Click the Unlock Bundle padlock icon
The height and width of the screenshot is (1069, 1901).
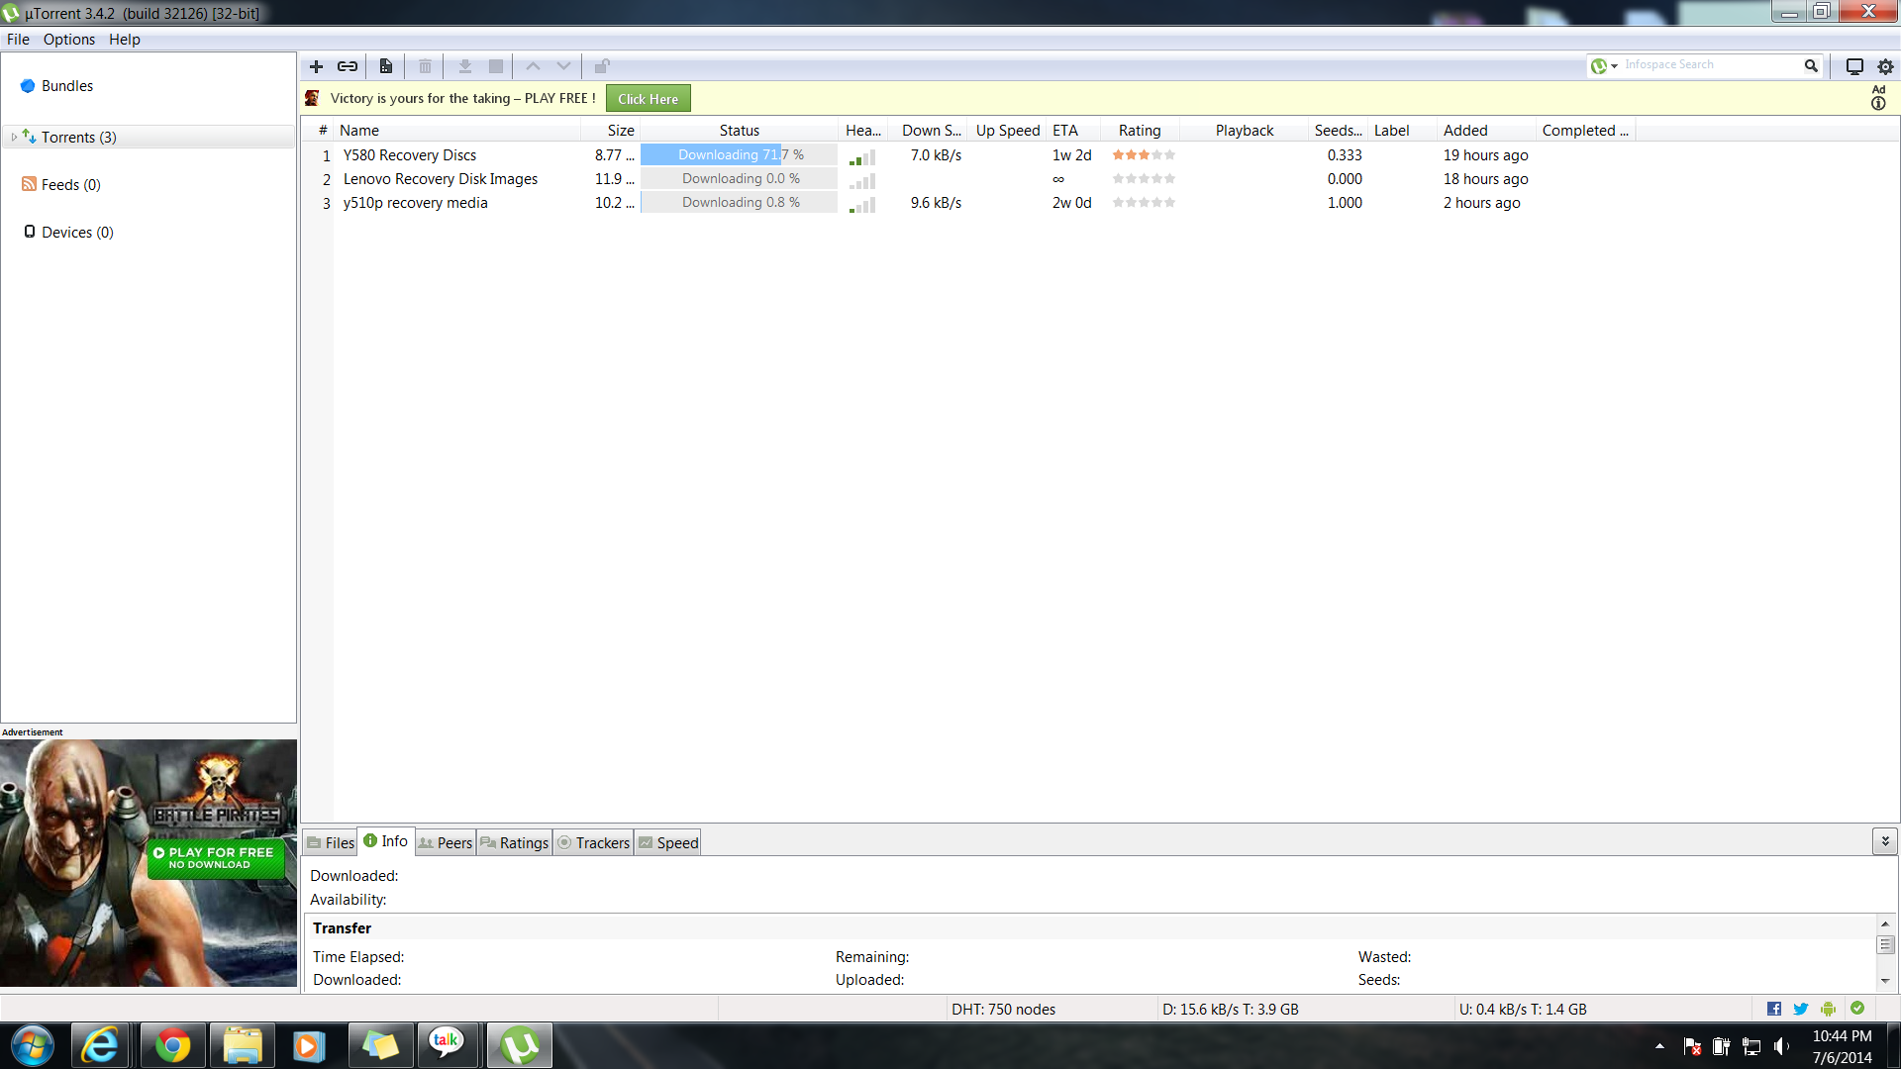602,66
